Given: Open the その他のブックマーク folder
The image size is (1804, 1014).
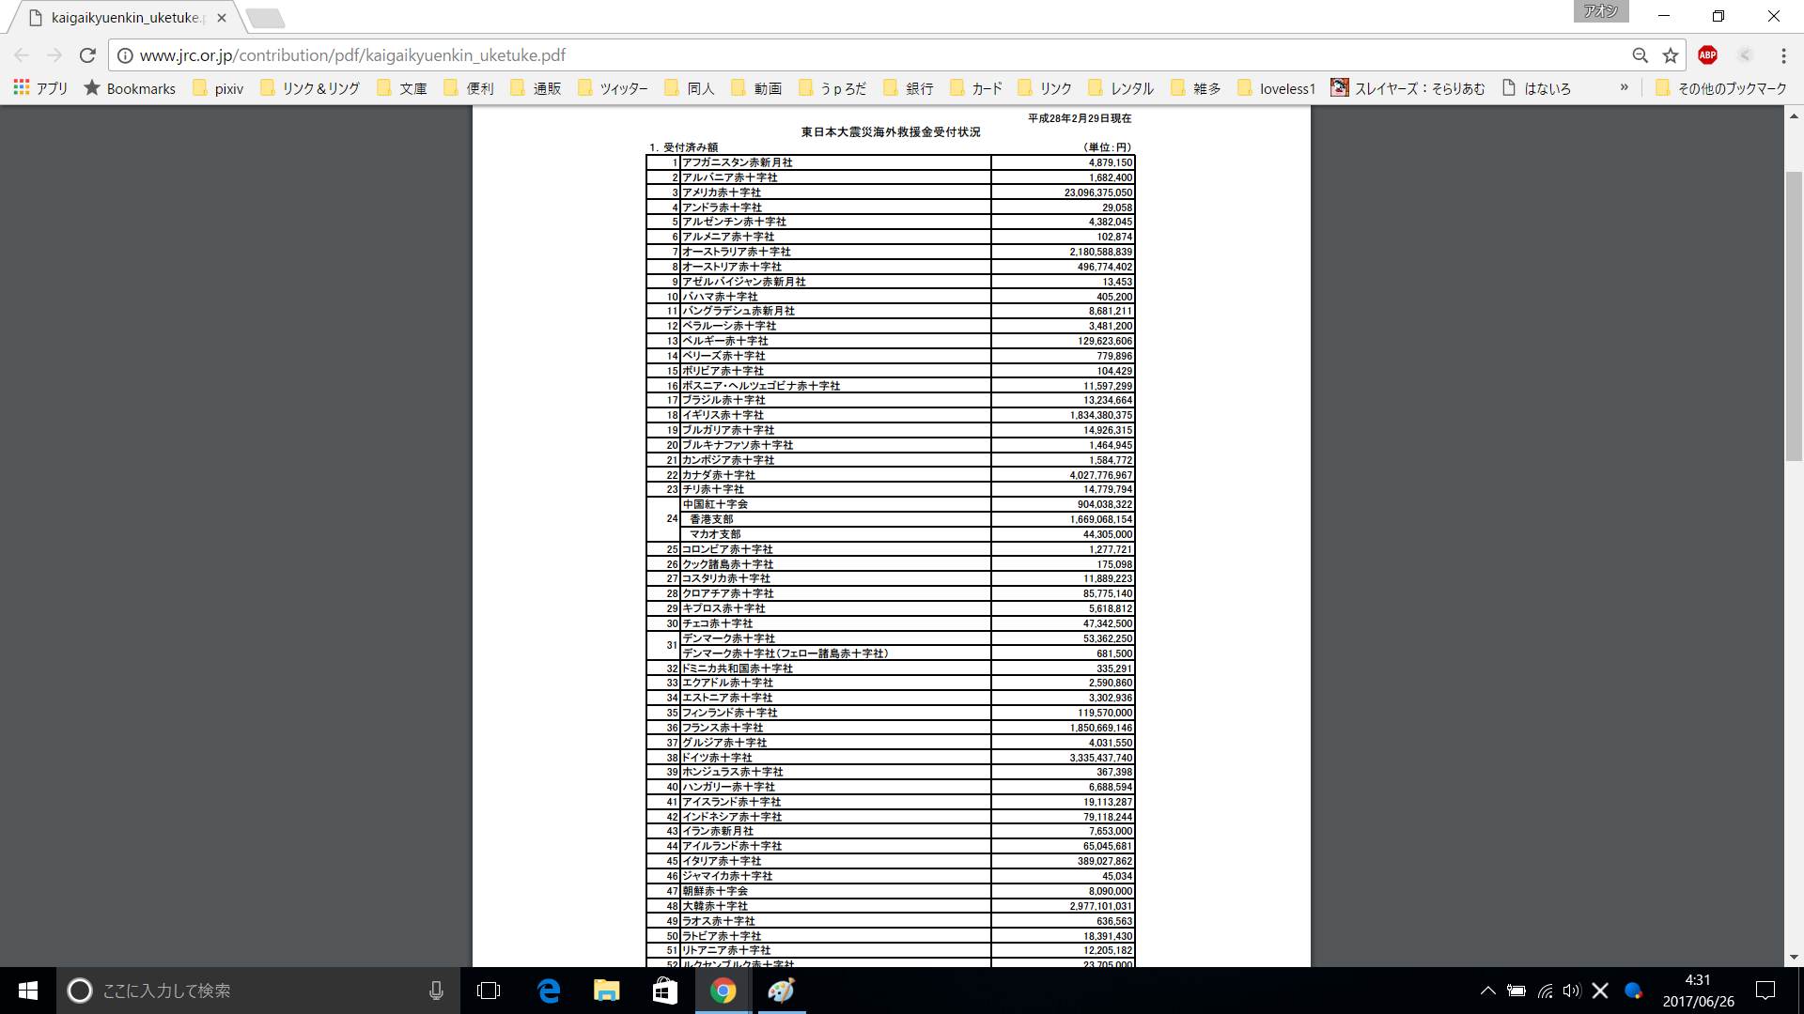Looking at the screenshot, I should (x=1720, y=88).
